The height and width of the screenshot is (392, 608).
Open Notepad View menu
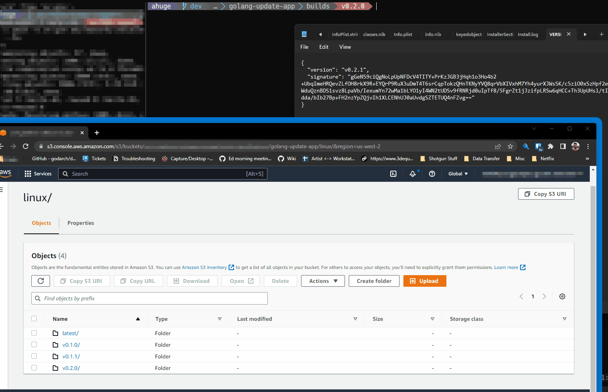pyautogui.click(x=345, y=47)
